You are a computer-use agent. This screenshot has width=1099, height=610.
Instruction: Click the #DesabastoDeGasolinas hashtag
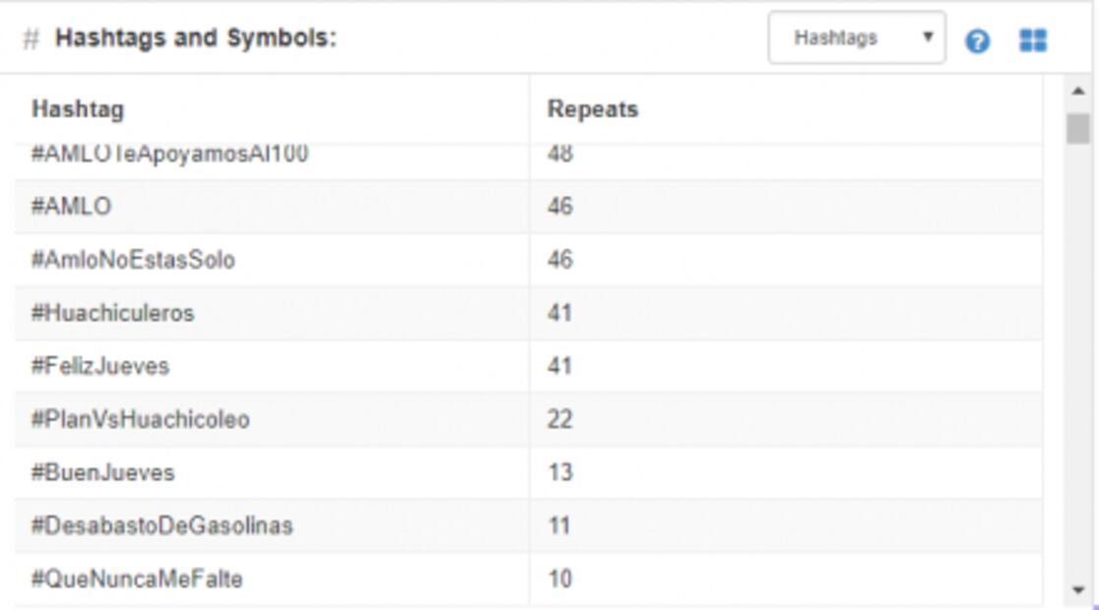coord(162,525)
